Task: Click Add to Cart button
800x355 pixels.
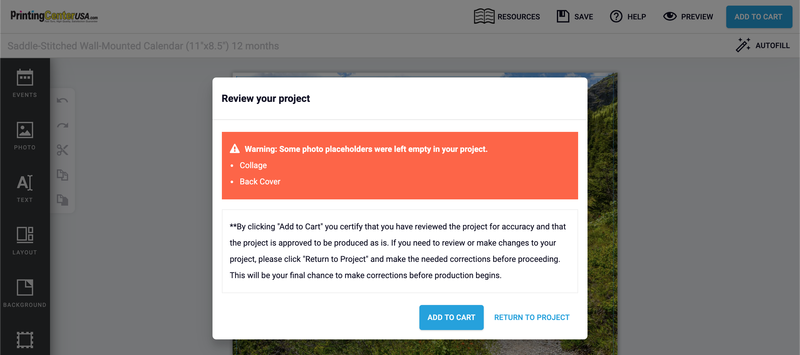Action: [451, 317]
